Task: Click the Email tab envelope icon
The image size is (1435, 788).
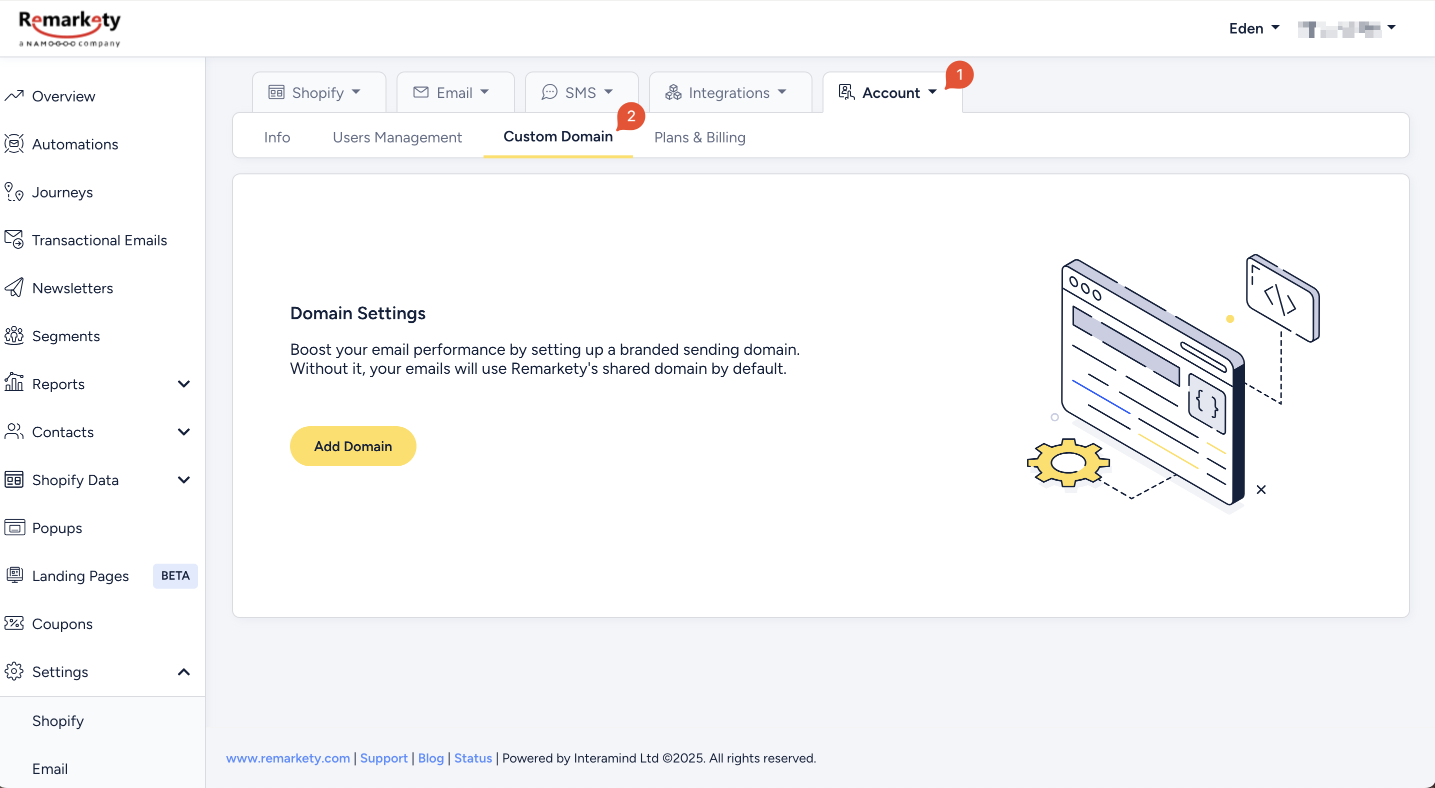Action: click(421, 92)
